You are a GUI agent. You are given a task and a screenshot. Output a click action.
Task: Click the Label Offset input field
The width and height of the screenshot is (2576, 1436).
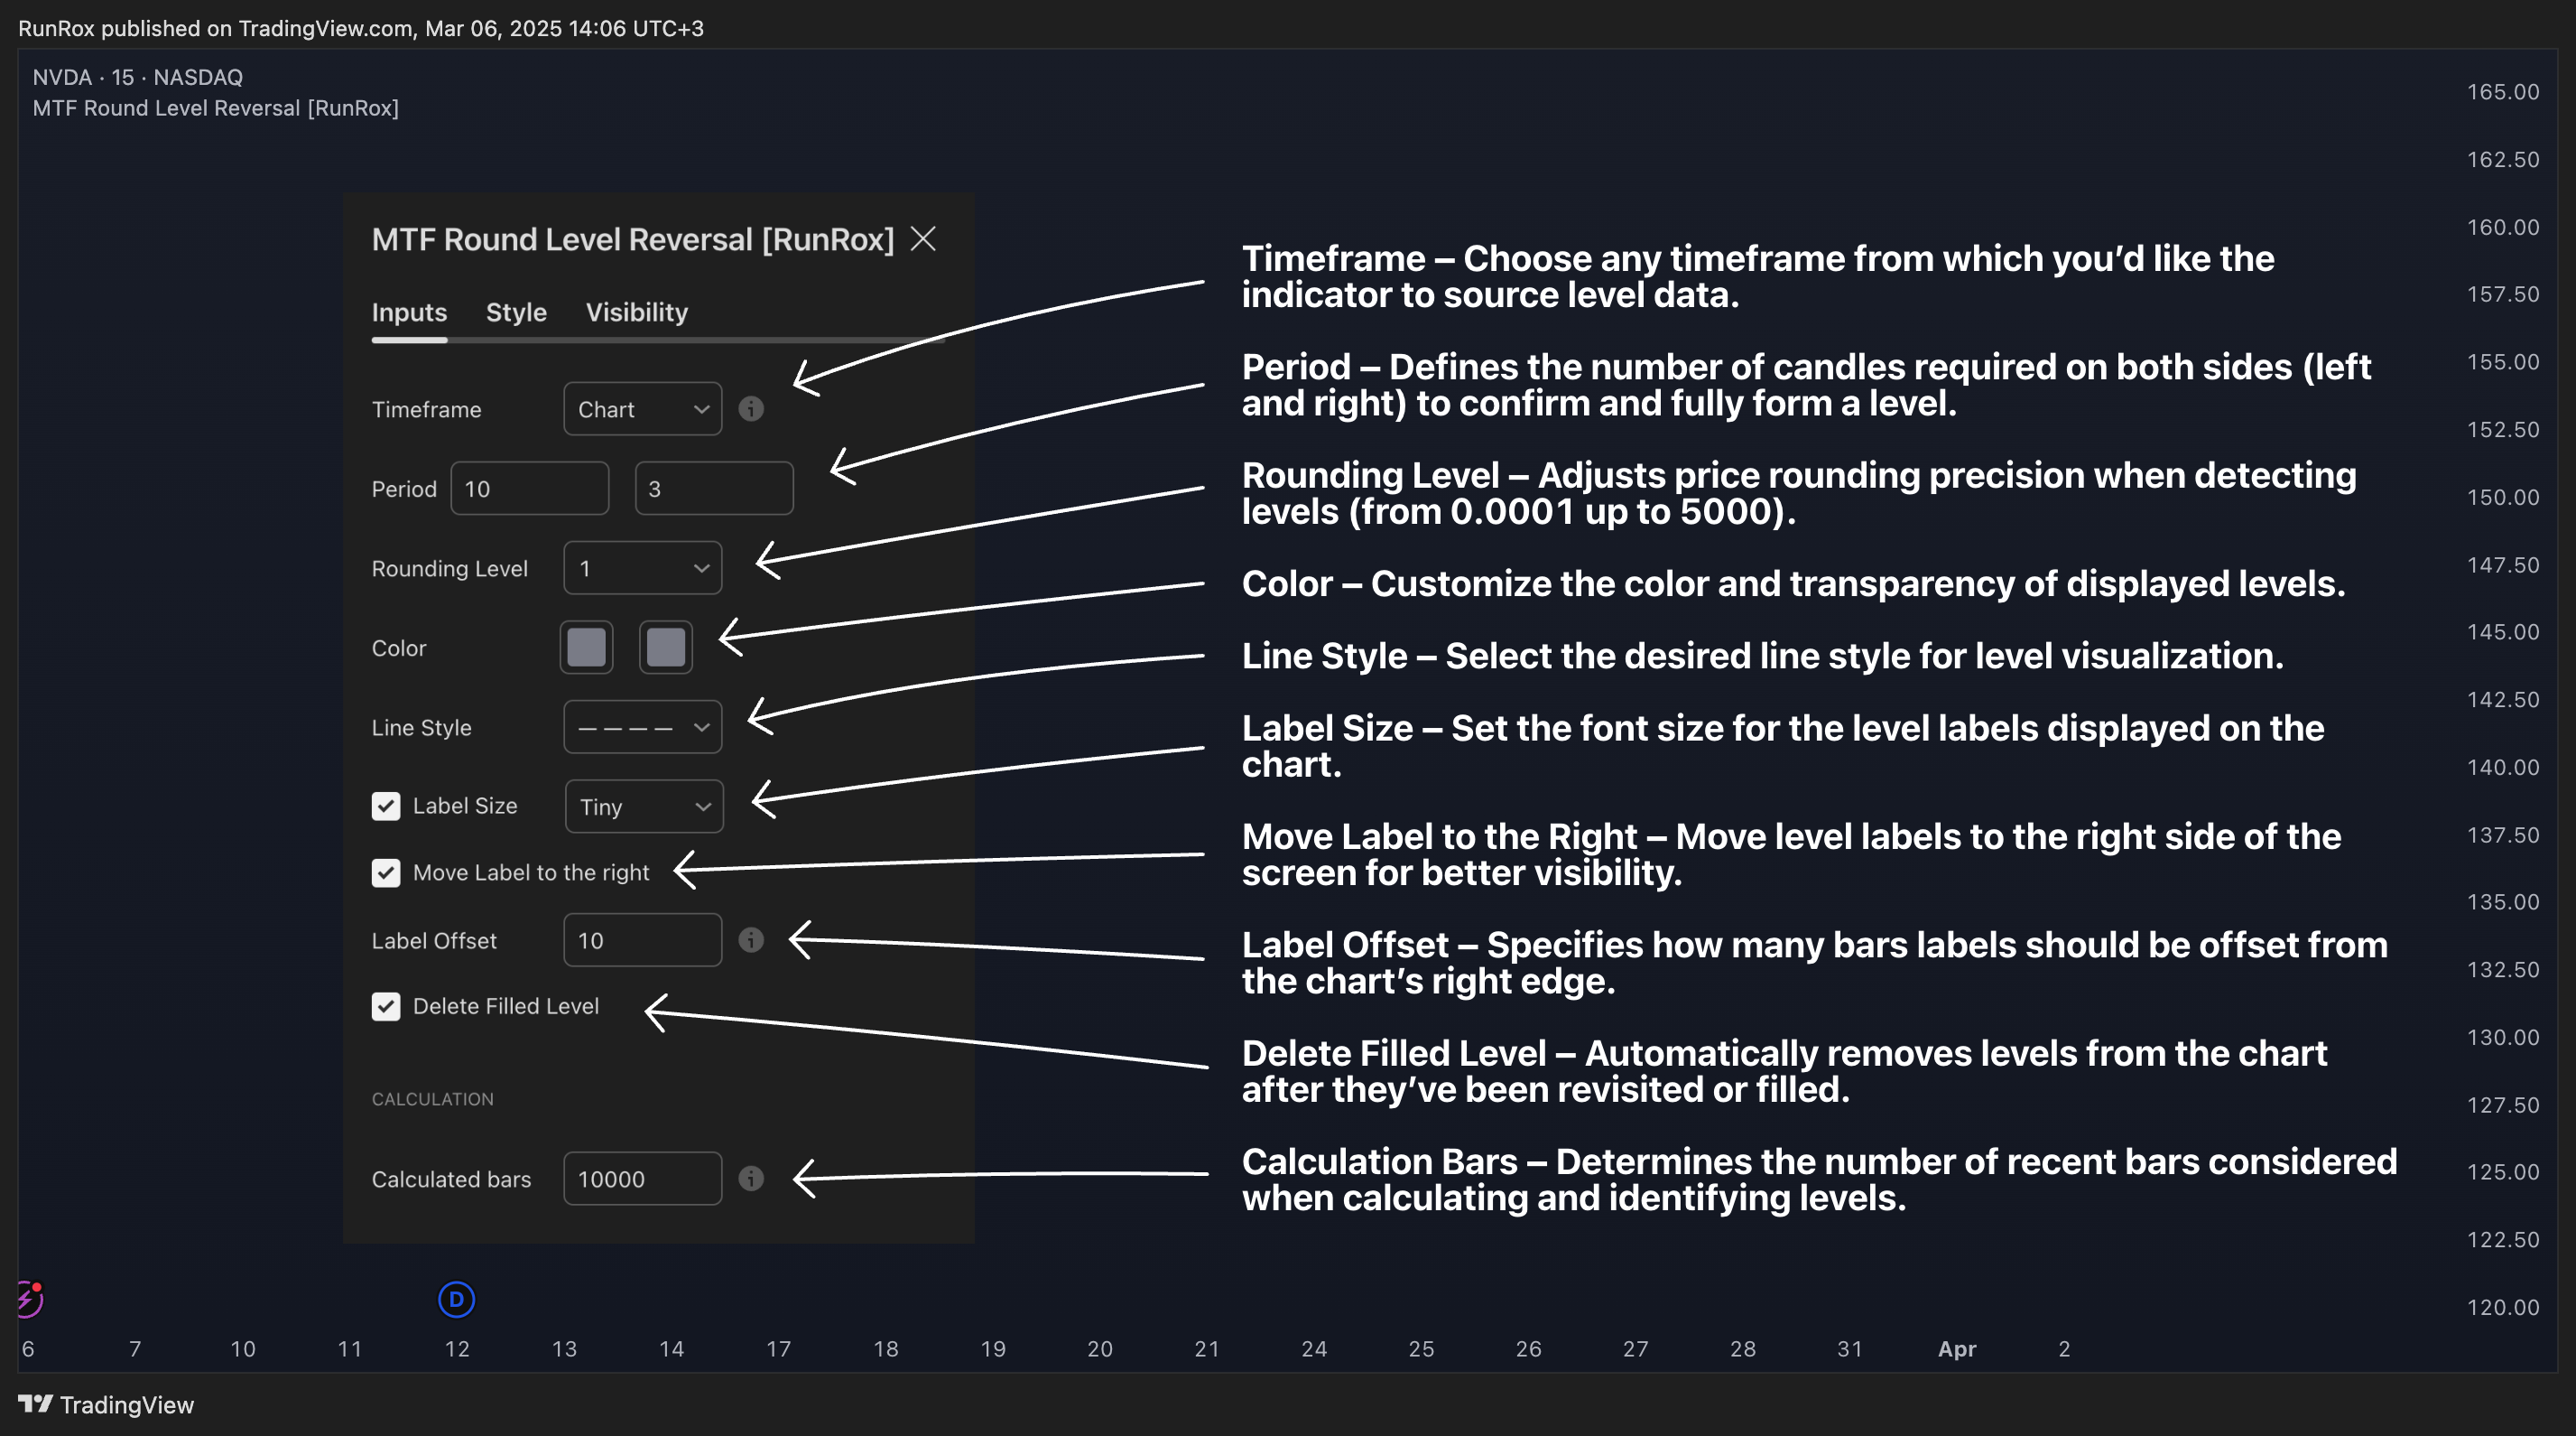tap(642, 939)
